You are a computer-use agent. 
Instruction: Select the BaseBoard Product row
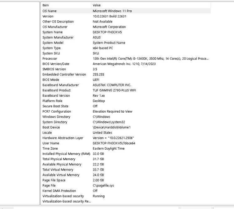(126, 90)
